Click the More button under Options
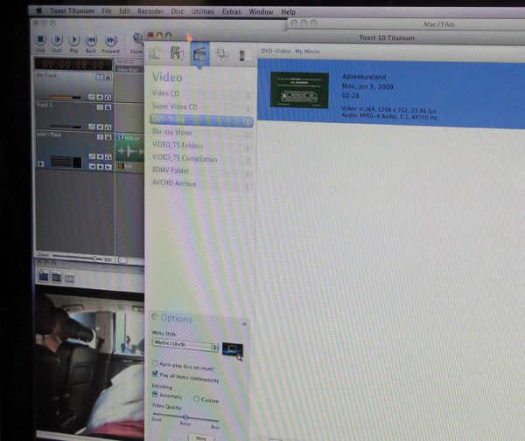Viewport: 525px width, 441px height. 201,438
